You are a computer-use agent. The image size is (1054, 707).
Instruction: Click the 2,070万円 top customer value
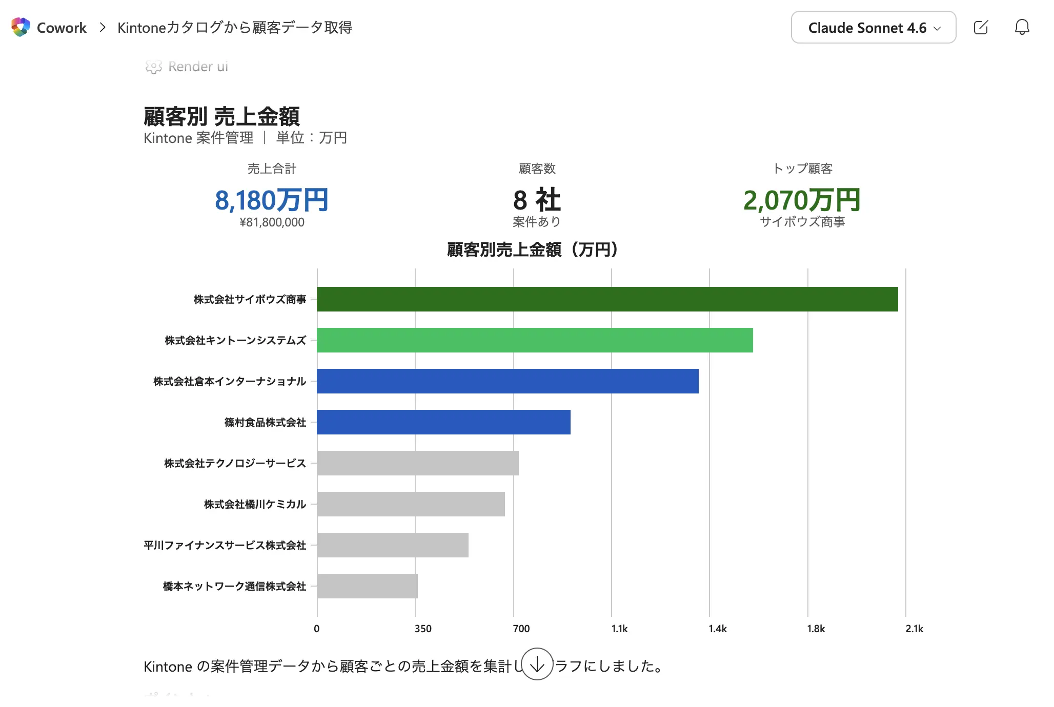[802, 200]
